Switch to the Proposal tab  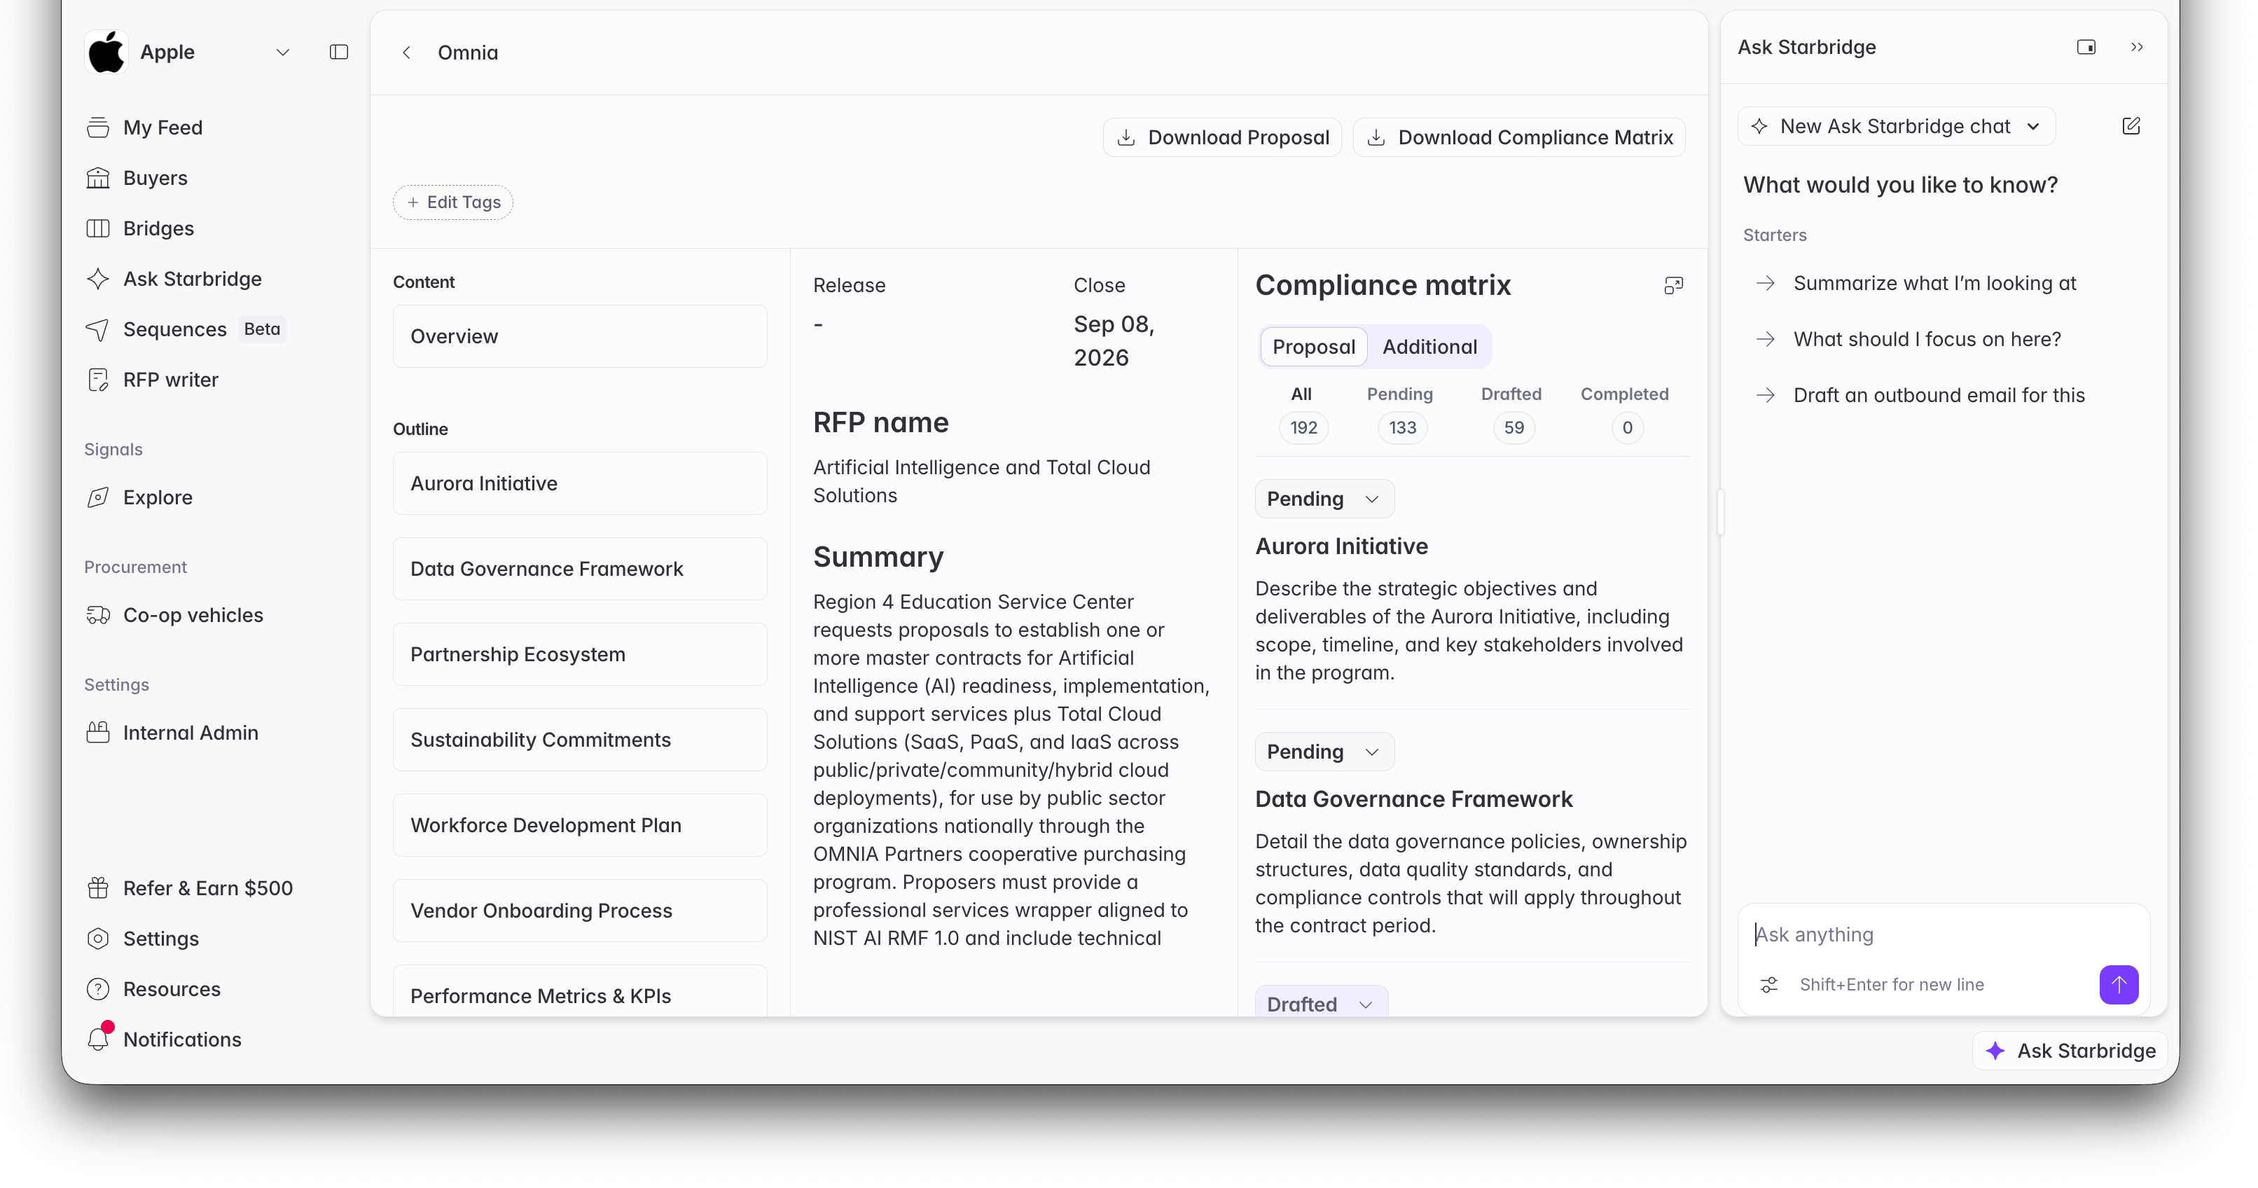click(x=1313, y=346)
